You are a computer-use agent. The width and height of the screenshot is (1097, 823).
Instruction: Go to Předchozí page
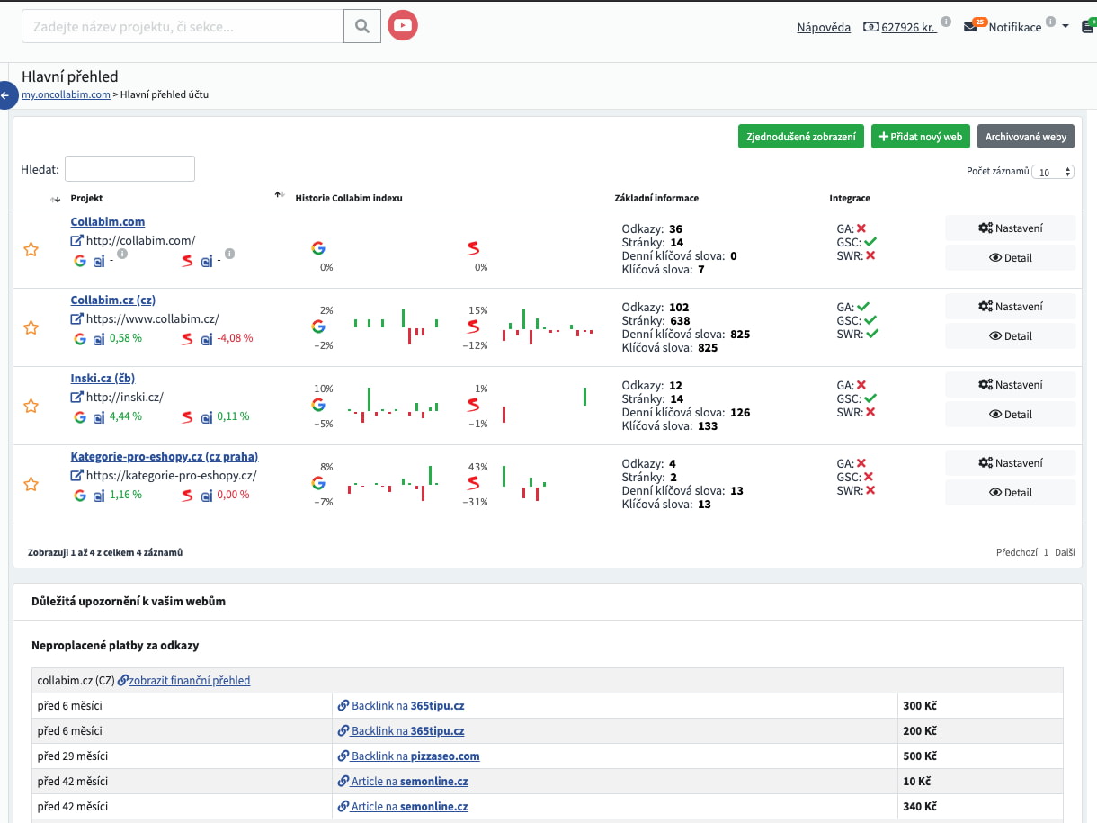point(1016,552)
